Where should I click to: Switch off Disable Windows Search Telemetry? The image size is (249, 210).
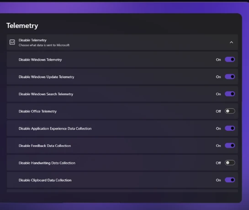[230, 94]
